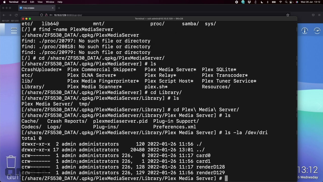Viewport: 323px width, 182px height.
Task: Click the CrashUploader* entry
Action: 42,70
